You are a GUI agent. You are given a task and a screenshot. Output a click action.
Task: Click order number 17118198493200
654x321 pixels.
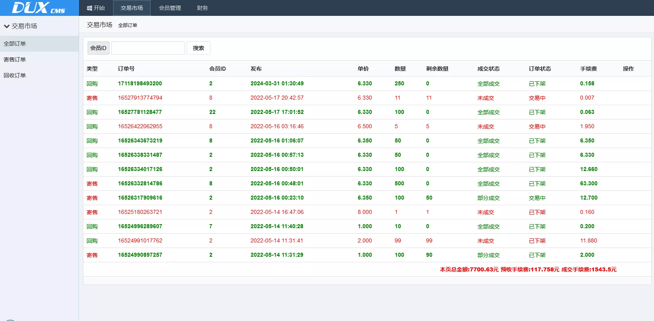click(140, 83)
